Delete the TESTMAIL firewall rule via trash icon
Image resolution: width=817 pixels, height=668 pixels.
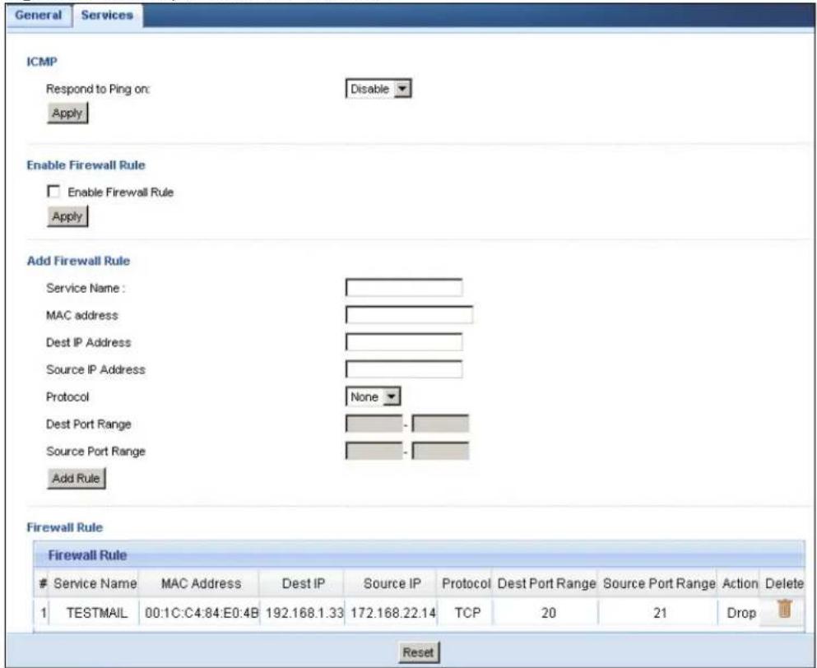[x=785, y=609]
